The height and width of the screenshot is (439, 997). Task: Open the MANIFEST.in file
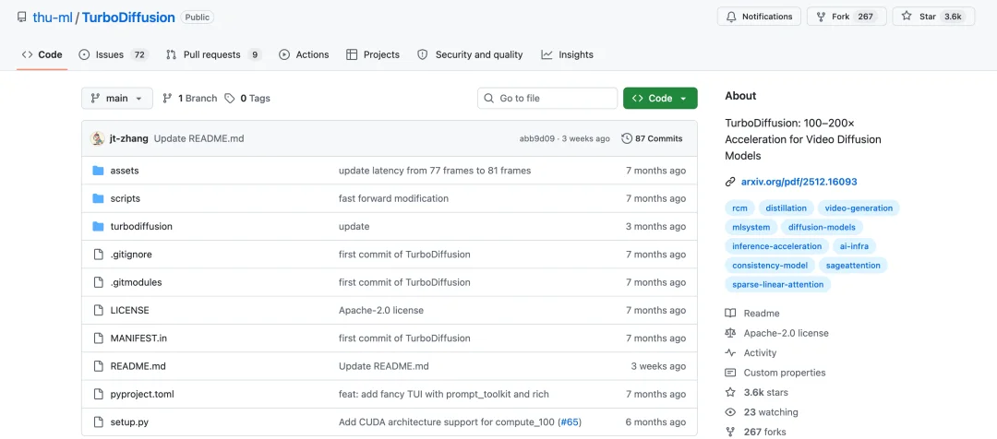click(138, 338)
